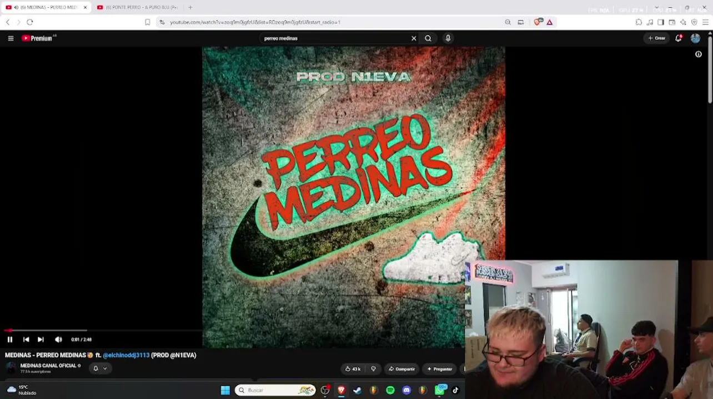Screen dimensions: 713x399
Task: Like the video with 43 k likes
Action: coord(353,369)
